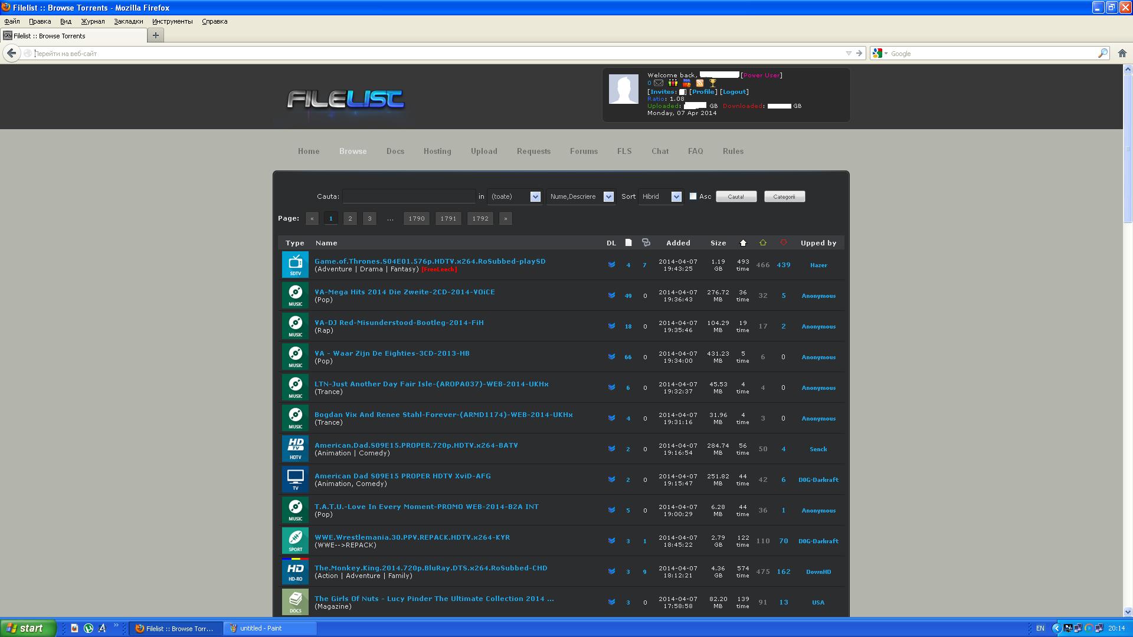Sort by the seeders up-arrow column icon
The height and width of the screenshot is (637, 1133).
(762, 243)
